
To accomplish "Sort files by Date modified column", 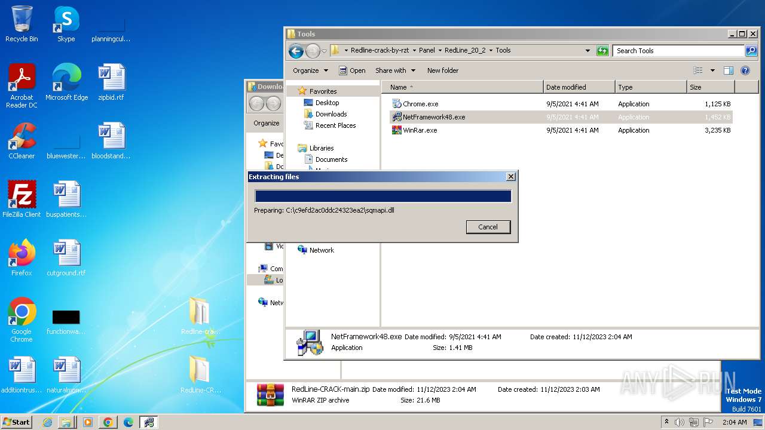I will point(579,87).
